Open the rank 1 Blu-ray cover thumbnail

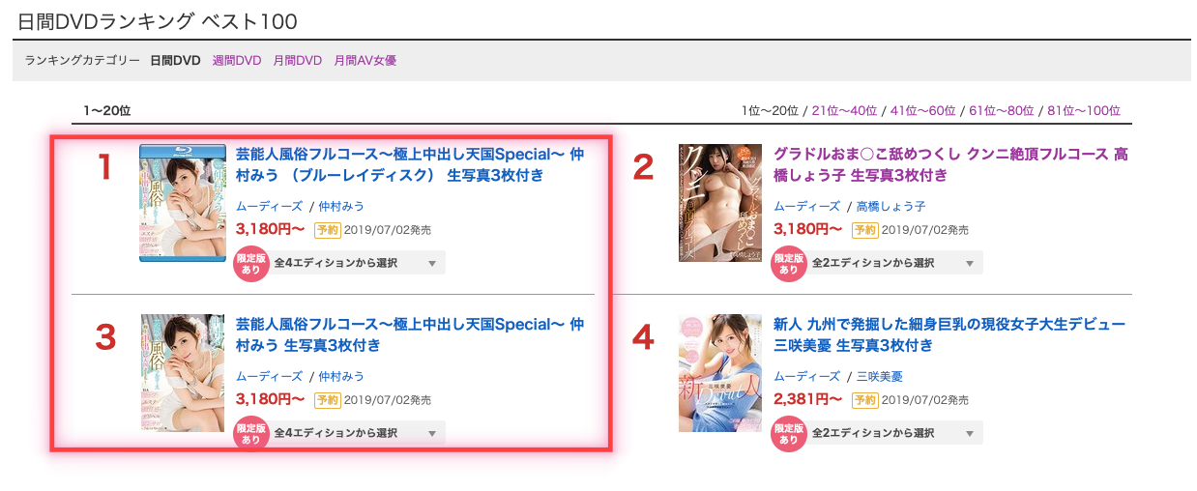coord(183,203)
